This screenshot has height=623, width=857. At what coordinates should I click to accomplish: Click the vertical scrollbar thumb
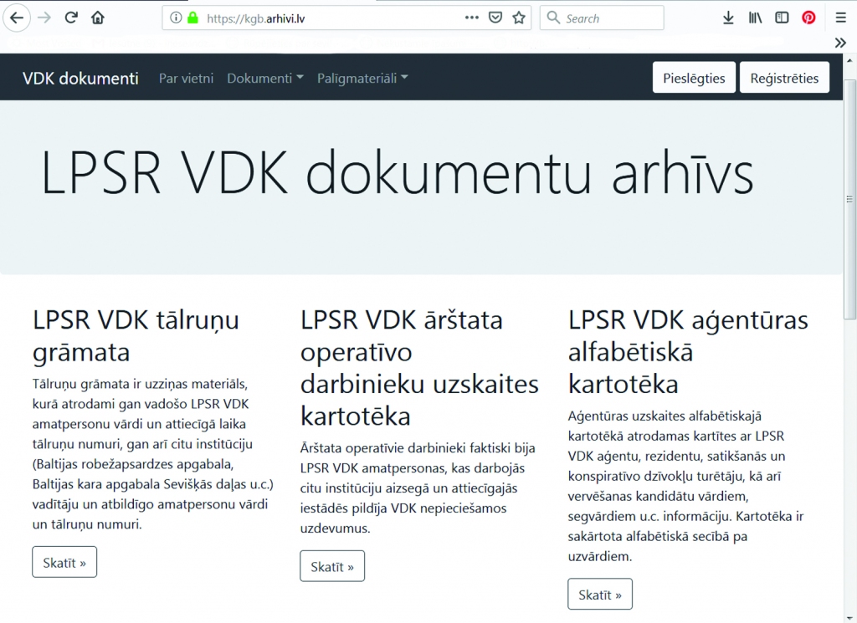(850, 199)
